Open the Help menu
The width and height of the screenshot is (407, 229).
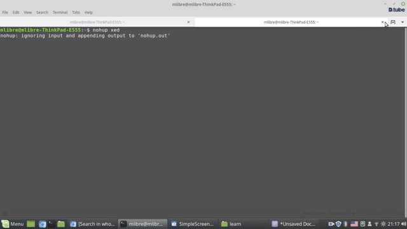(88, 12)
